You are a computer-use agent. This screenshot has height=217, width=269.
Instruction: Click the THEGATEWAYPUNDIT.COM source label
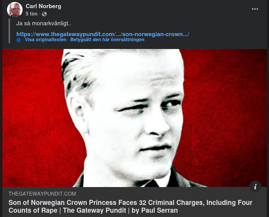click(x=42, y=194)
